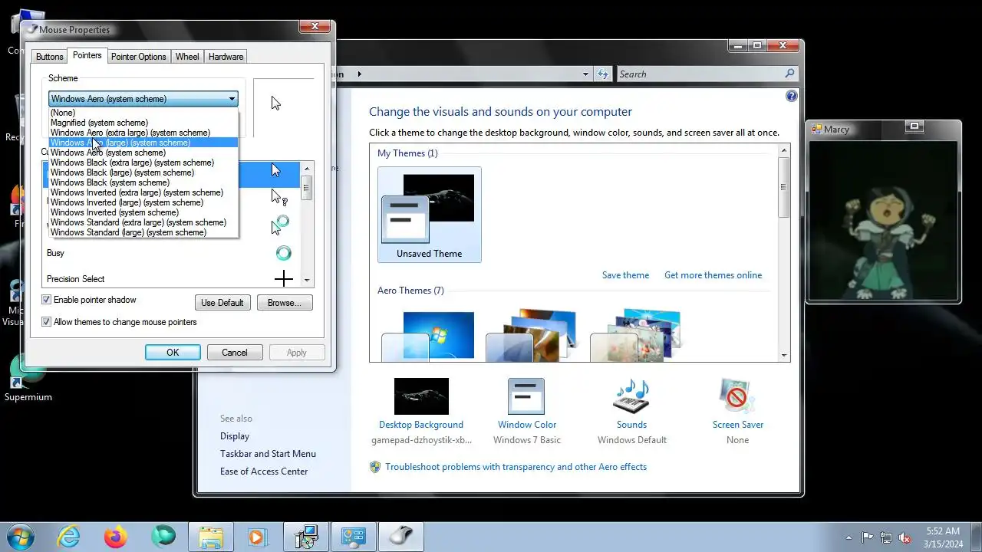This screenshot has width=982, height=552.
Task: Collapse the Scheme dropdown arrow
Action: click(x=231, y=99)
